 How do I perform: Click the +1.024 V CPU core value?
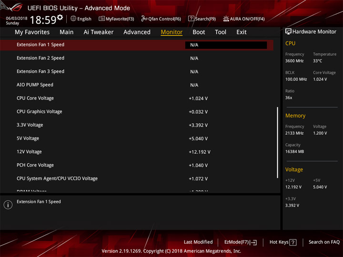[x=198, y=99]
